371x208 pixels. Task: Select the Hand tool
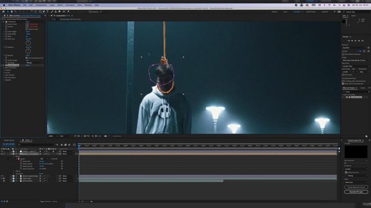pos(12,12)
